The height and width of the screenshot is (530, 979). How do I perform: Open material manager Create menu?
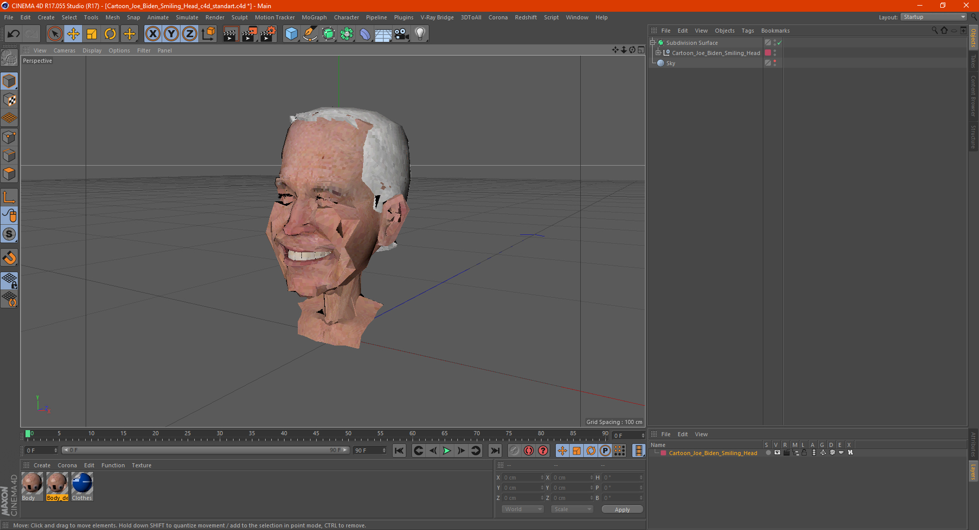point(42,465)
